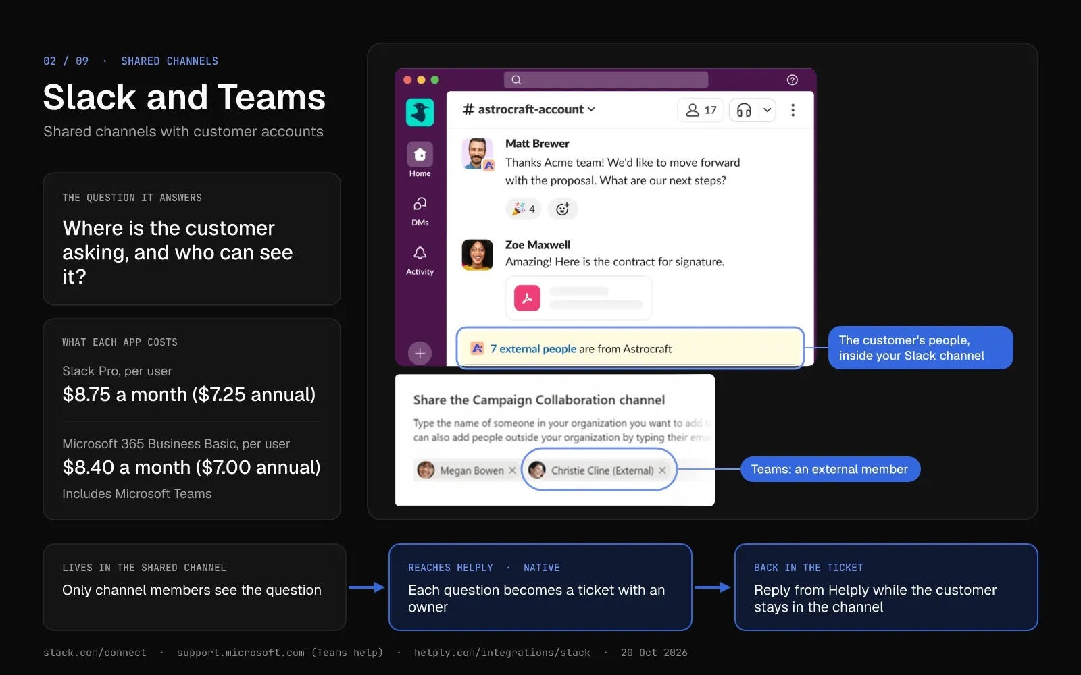1081x675 pixels.
Task: Click the macOS red close dot in Slack
Action: click(x=407, y=80)
